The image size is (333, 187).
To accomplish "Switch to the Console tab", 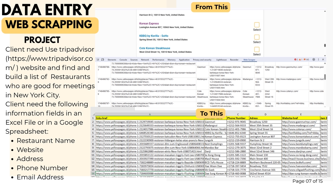I will click(x=123, y=60).
